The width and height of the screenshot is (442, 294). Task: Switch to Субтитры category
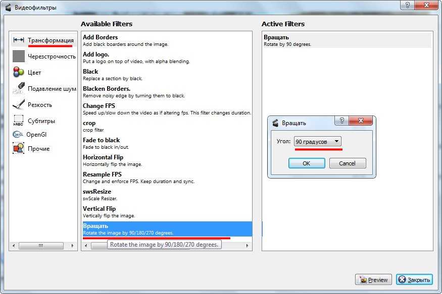pyautogui.click(x=41, y=121)
